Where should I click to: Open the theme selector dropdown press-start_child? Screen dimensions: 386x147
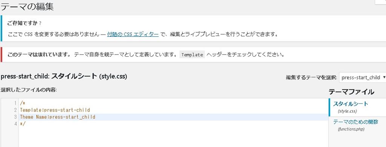click(x=363, y=77)
